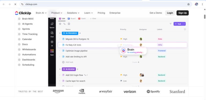The width and height of the screenshot is (206, 100).
Task: Go to the Pricing page
Action: (101, 13)
